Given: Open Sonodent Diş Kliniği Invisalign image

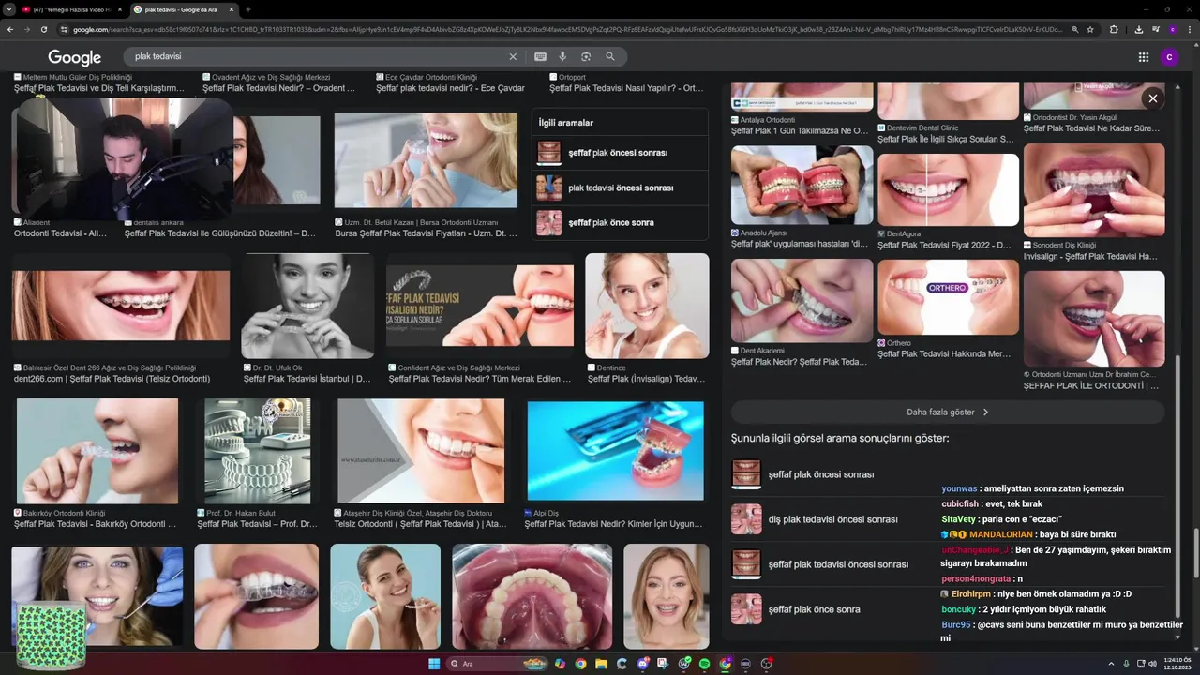Looking at the screenshot, I should [x=1094, y=190].
